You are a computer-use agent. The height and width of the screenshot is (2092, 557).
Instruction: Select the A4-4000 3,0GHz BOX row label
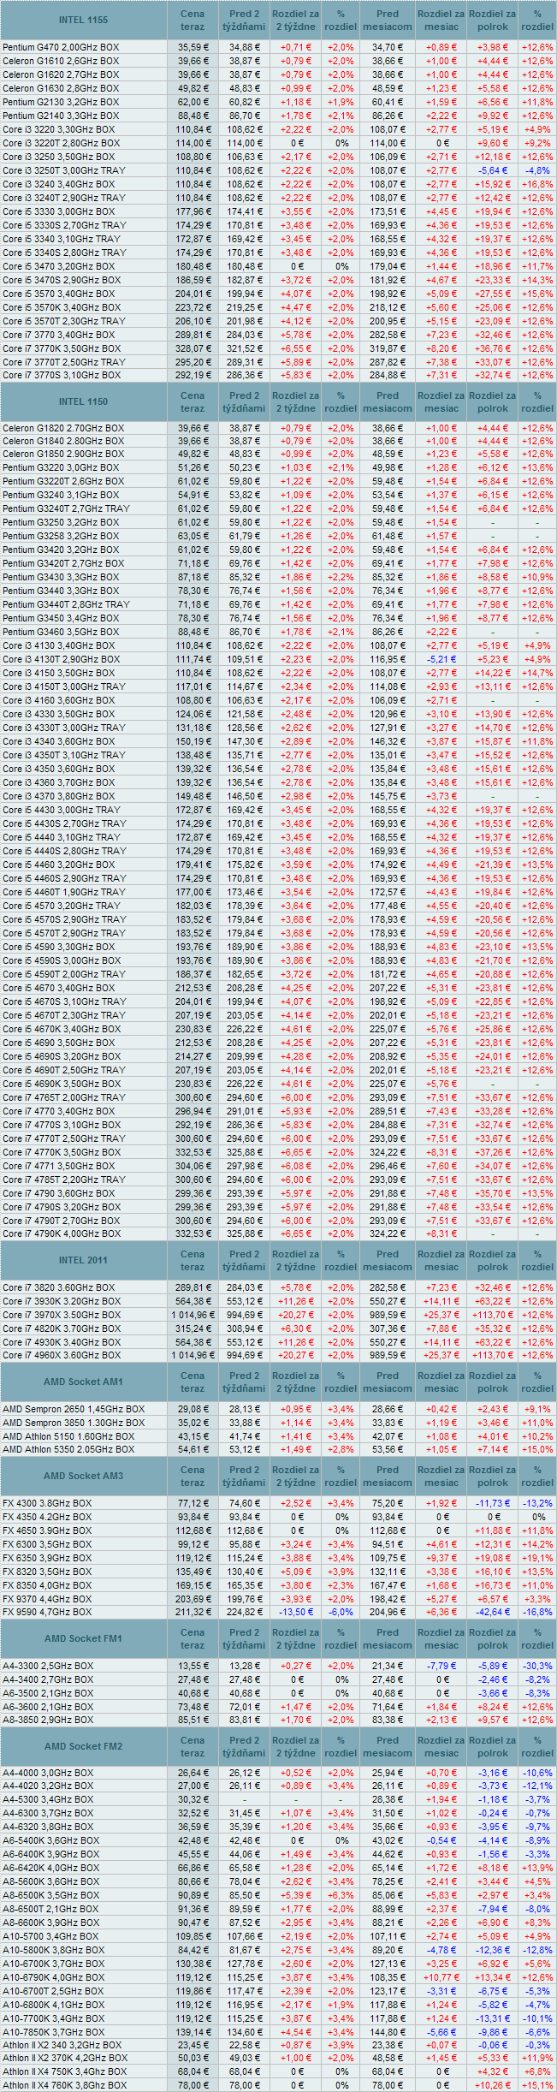coord(48,1774)
